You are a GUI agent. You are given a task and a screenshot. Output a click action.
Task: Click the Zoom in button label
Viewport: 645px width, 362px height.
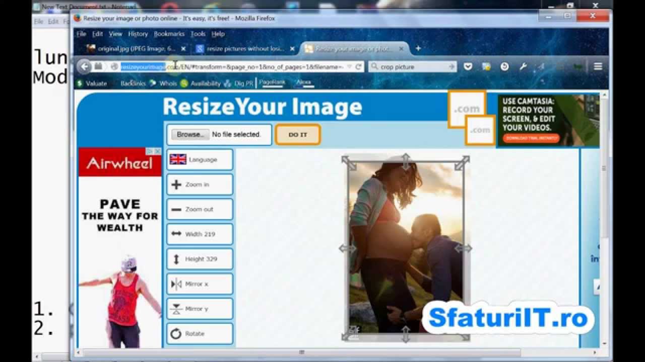(197, 185)
